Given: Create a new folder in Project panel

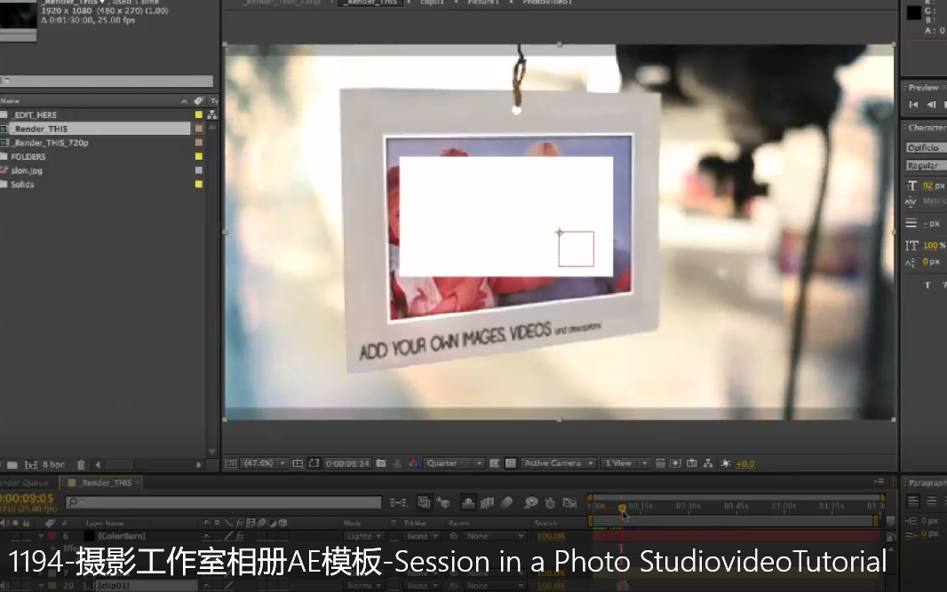Looking at the screenshot, I should (x=12, y=465).
